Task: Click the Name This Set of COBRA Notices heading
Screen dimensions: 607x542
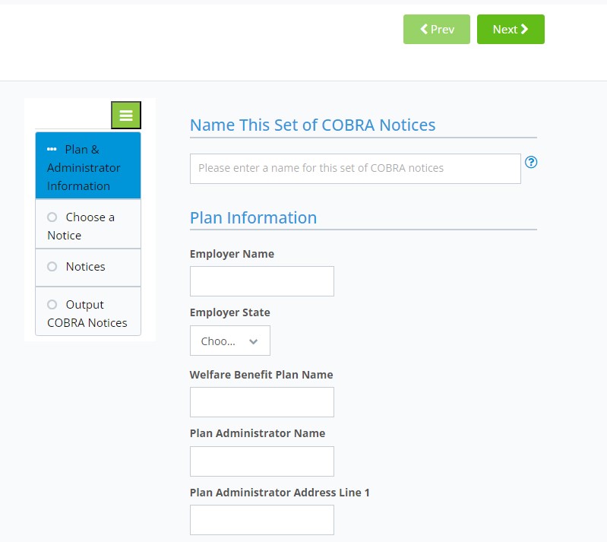Action: pos(312,125)
